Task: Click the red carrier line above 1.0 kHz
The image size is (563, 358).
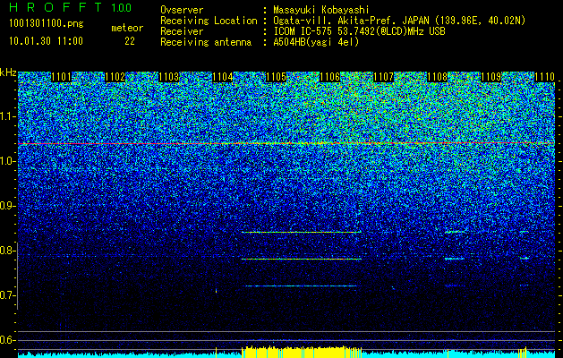Action: (x=286, y=143)
